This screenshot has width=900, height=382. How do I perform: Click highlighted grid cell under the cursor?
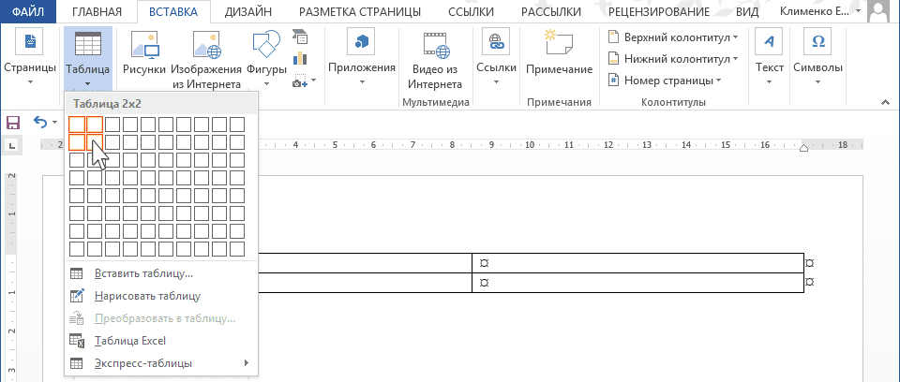coord(95,142)
